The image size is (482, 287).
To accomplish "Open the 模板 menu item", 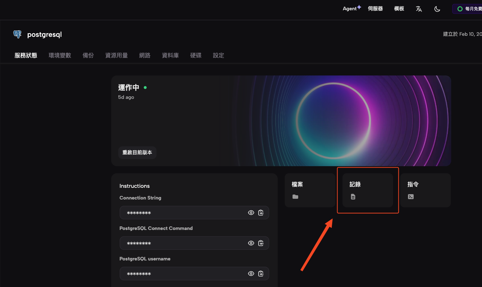I will point(399,9).
